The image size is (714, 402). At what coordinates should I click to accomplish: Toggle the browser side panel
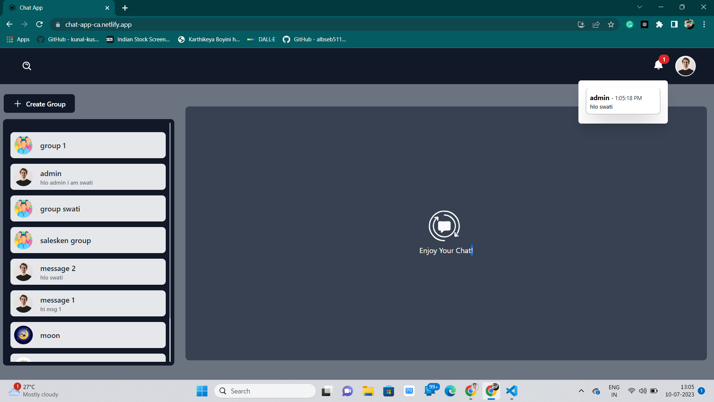674,25
